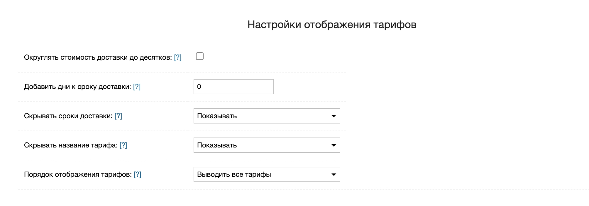
Task: Open help for 'Добавить дни к сроку доставки'
Action: click(x=137, y=87)
